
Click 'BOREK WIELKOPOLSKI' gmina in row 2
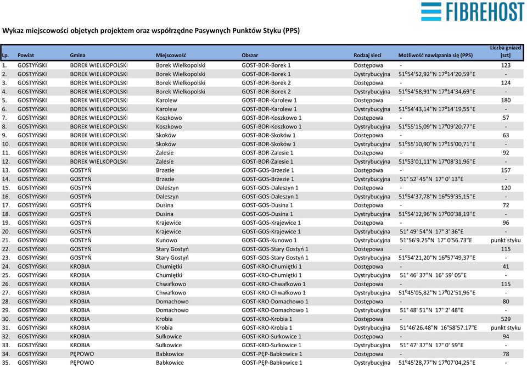(99, 74)
